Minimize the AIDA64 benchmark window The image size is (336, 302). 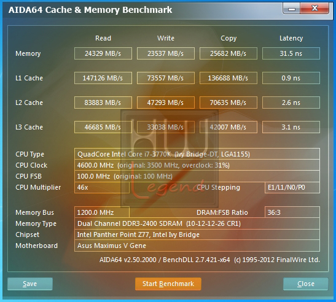click(x=291, y=9)
